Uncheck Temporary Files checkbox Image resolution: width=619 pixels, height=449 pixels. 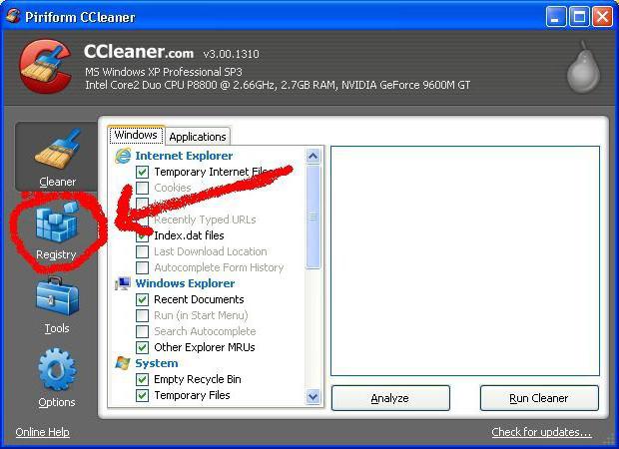tap(142, 395)
